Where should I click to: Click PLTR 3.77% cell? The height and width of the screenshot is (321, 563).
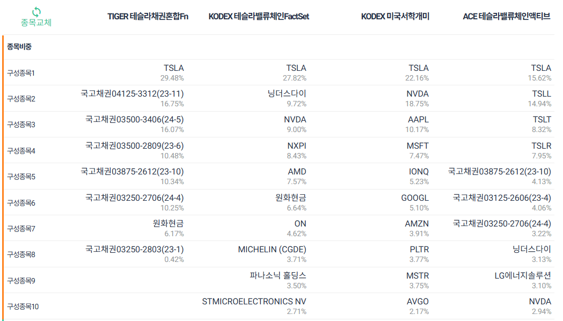point(419,254)
